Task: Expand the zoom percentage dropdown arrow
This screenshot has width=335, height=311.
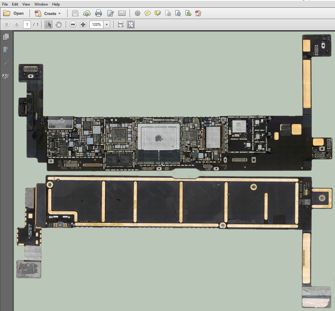Action: tap(107, 25)
